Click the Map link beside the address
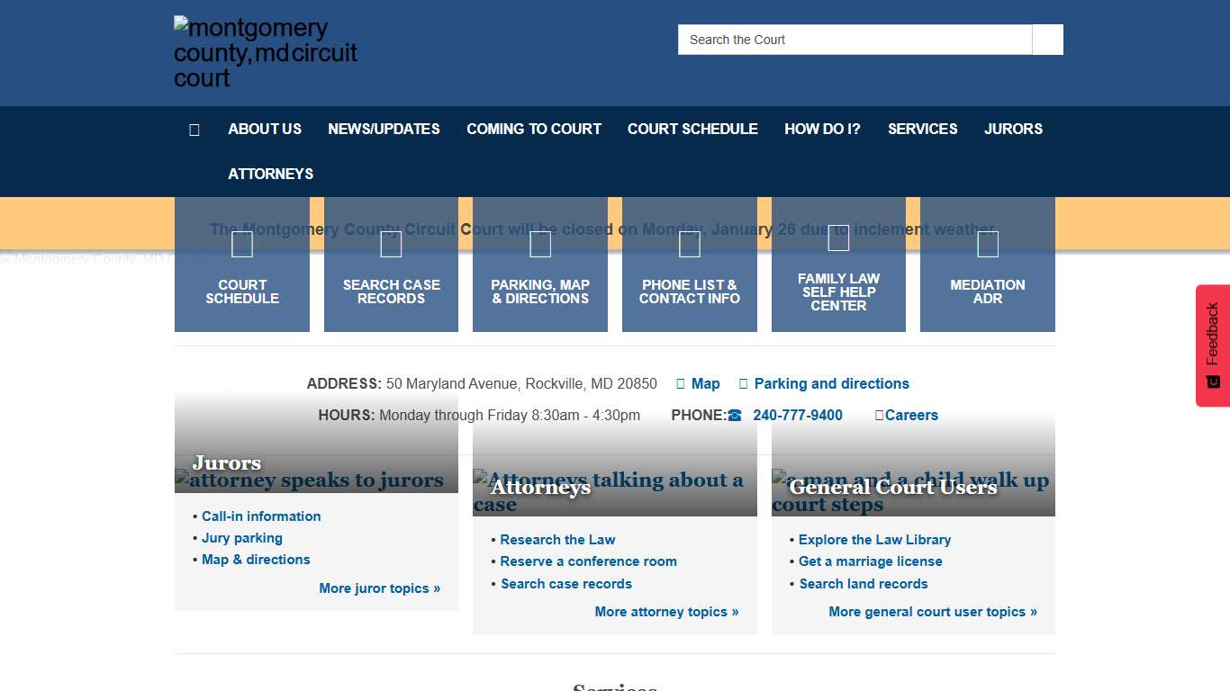 (706, 383)
